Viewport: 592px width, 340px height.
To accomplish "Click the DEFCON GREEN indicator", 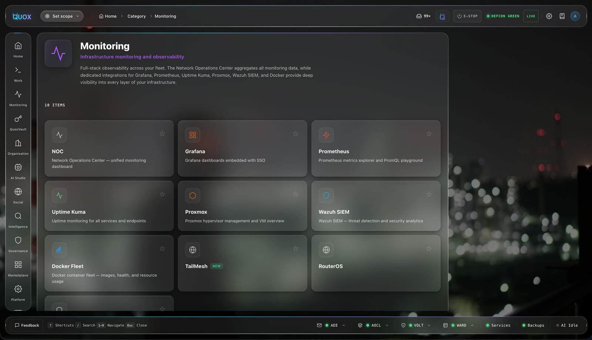I will tap(503, 16).
